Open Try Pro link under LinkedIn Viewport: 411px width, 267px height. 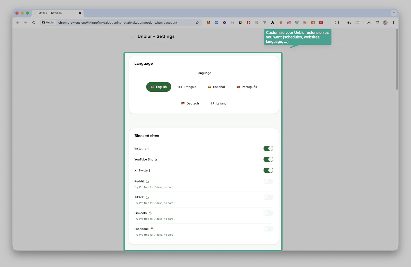pos(155,219)
